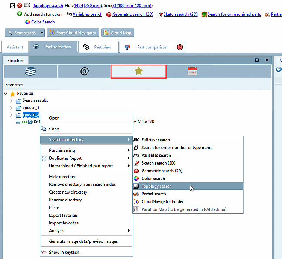This screenshot has height=259, width=282.
Task: Uncheck the Topology search filter checkbox
Action: coord(12,6)
